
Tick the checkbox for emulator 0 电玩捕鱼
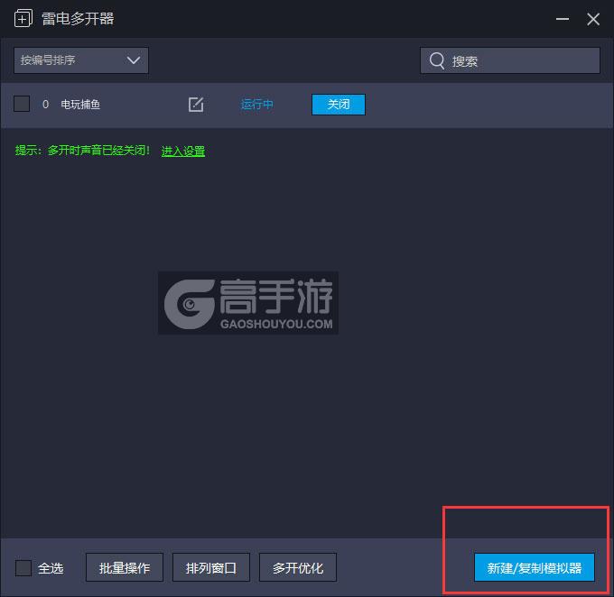pos(22,104)
